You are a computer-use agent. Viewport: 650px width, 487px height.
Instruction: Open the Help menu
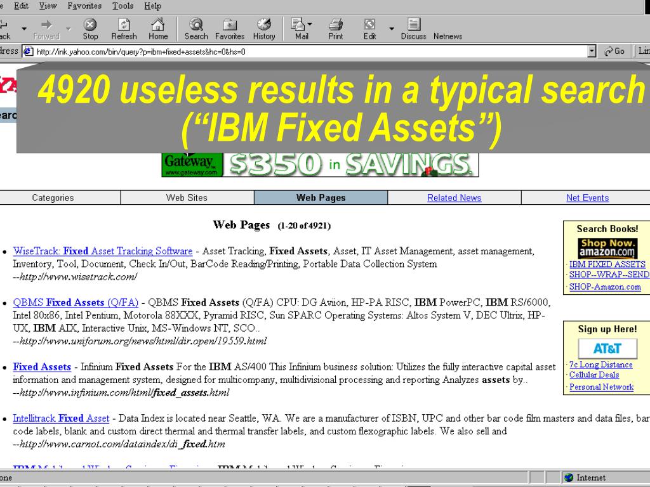click(152, 6)
